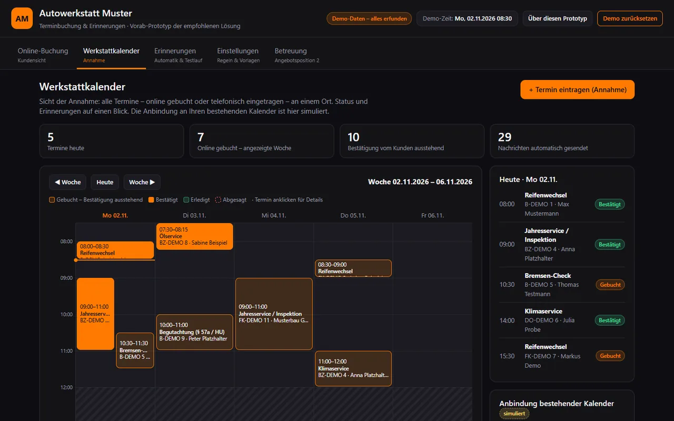Go to the Einstellungen tab
This screenshot has width=674, height=421.
(x=238, y=55)
